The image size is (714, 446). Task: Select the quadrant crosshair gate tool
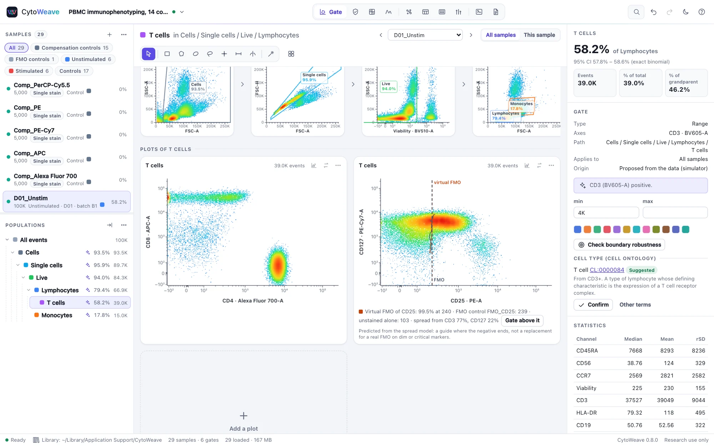(224, 54)
